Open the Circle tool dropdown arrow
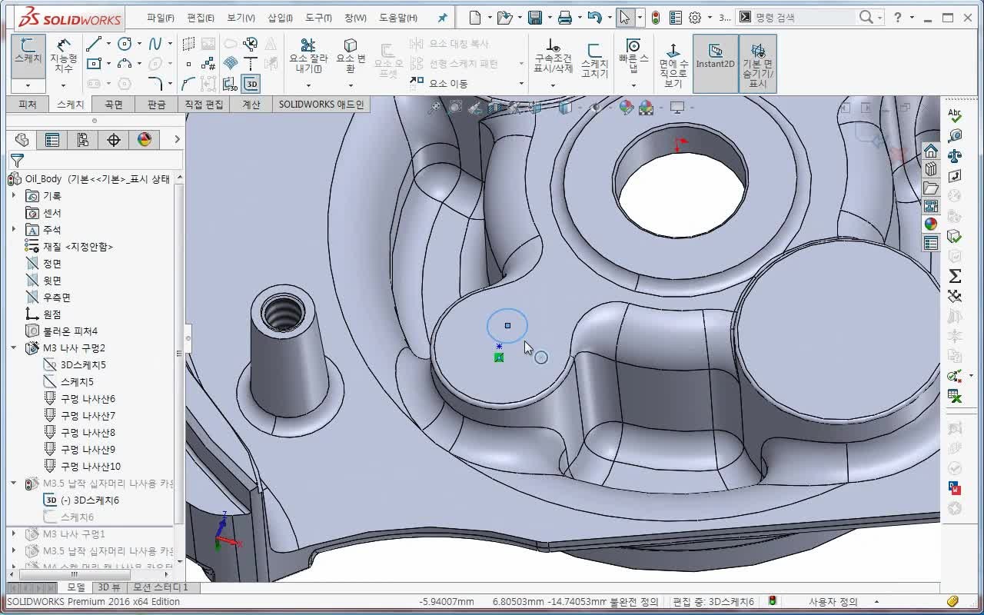984x615 pixels. pos(139,44)
